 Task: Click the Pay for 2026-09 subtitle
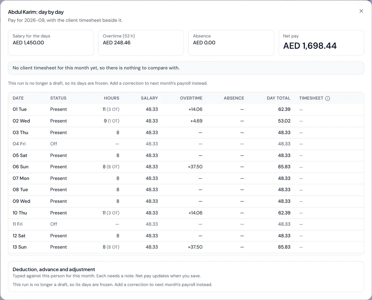(65, 20)
